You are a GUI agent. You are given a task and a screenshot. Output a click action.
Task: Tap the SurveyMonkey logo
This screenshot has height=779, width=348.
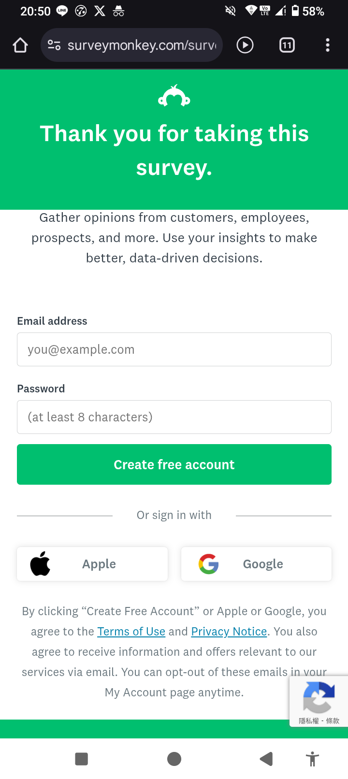pos(174,96)
